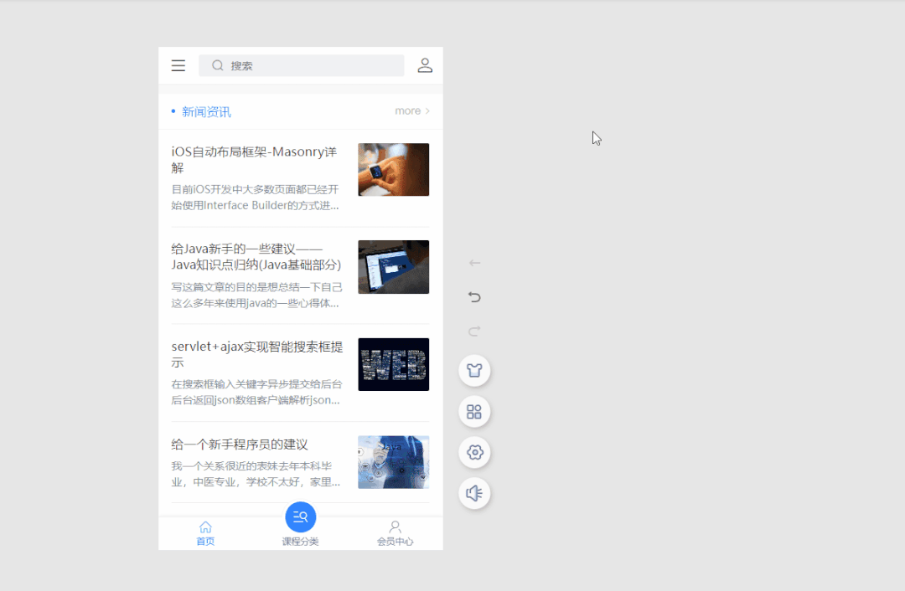Switch to the 首页 tab

point(205,533)
